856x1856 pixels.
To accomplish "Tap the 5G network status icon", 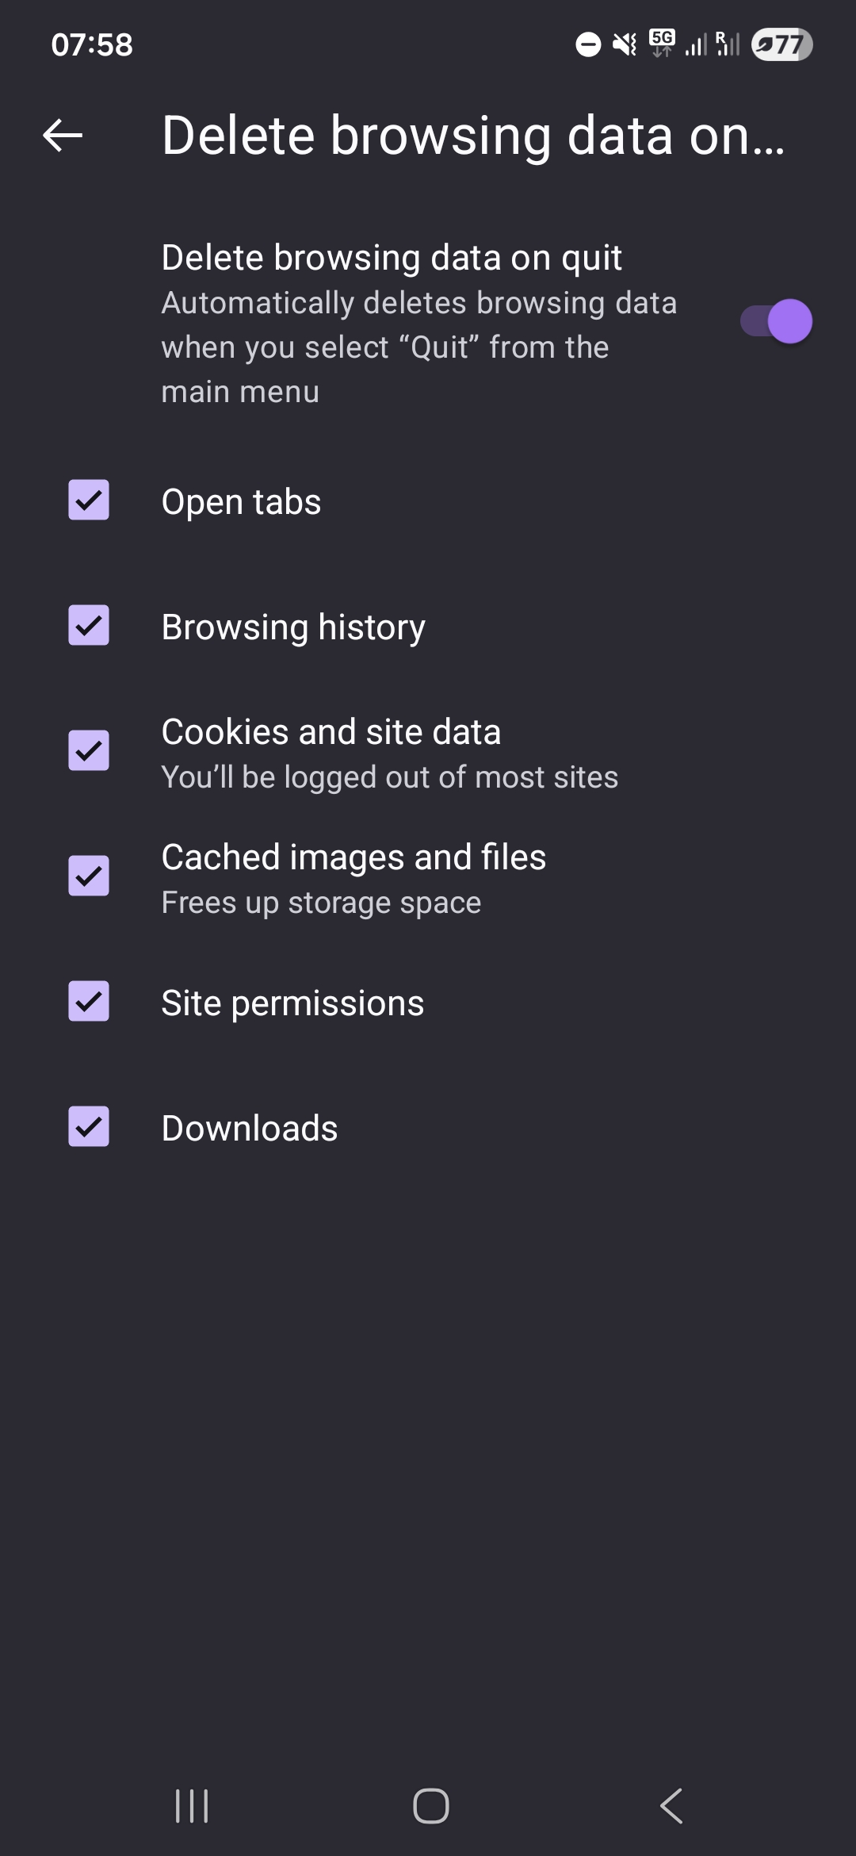I will [x=662, y=43].
